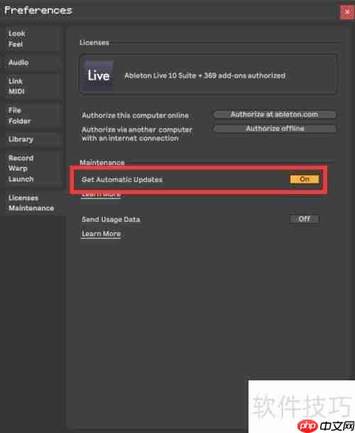Screen dimensions: 355x433
Task: Enable the Send Usage Data toggle
Action: (x=305, y=219)
